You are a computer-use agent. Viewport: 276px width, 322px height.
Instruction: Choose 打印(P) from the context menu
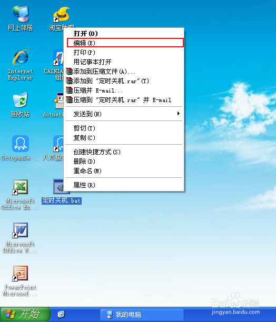tap(124, 53)
